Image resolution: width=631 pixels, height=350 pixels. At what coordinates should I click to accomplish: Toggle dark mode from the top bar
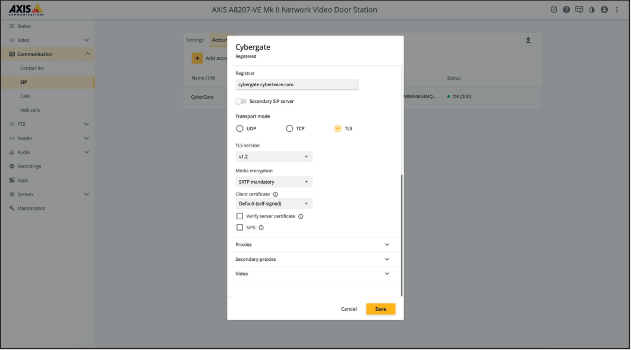pyautogui.click(x=592, y=9)
